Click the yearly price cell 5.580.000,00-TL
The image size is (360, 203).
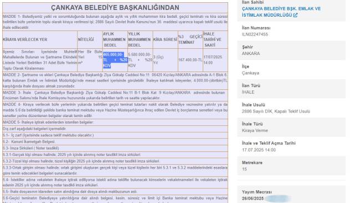[x=140, y=60]
